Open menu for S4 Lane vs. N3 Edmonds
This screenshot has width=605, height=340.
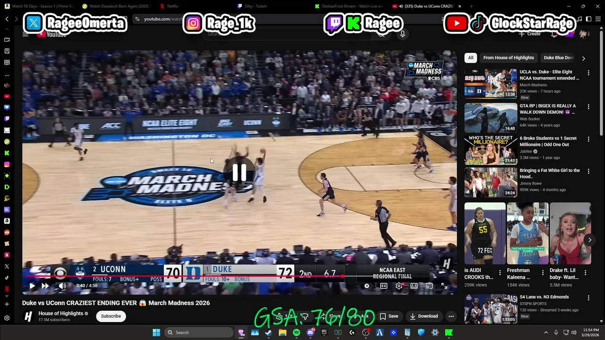(x=588, y=298)
